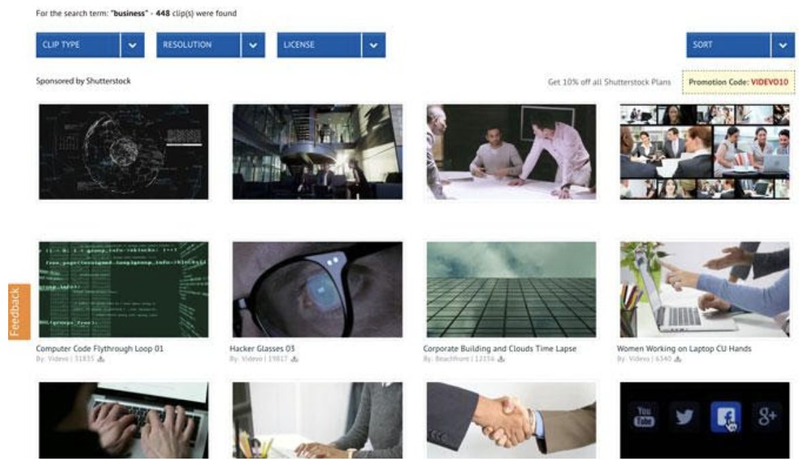Expand the Resolution filter dropdown
799x460 pixels.
point(210,45)
